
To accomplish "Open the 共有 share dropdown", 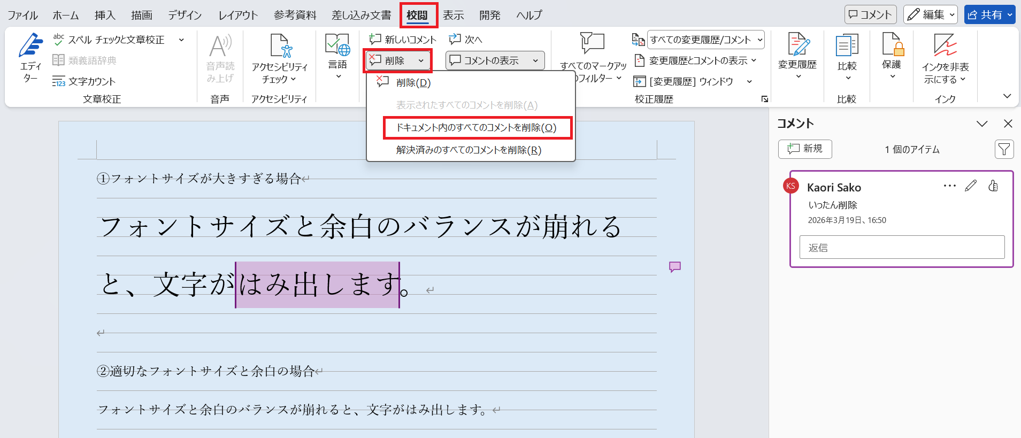I will 989,14.
